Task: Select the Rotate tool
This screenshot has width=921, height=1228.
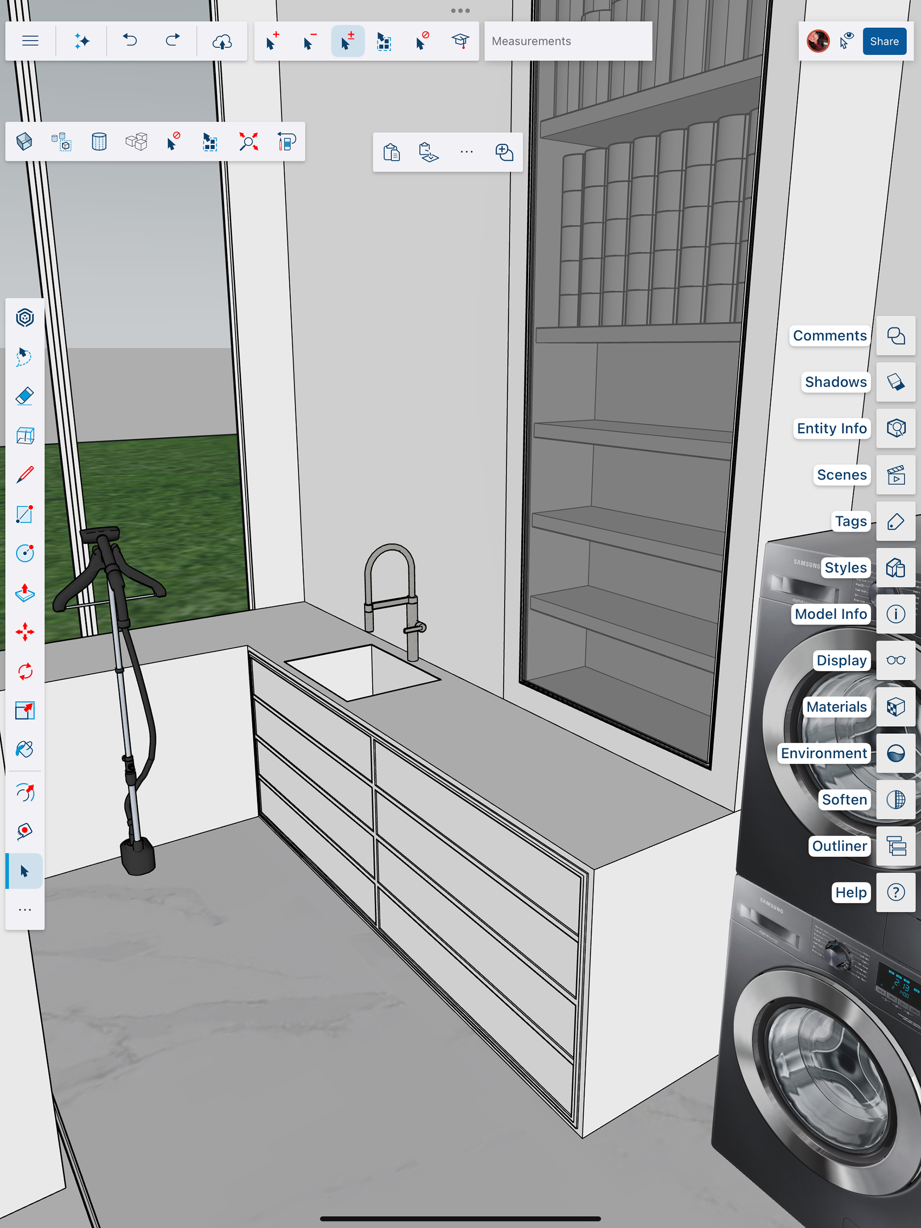Action: (x=24, y=671)
